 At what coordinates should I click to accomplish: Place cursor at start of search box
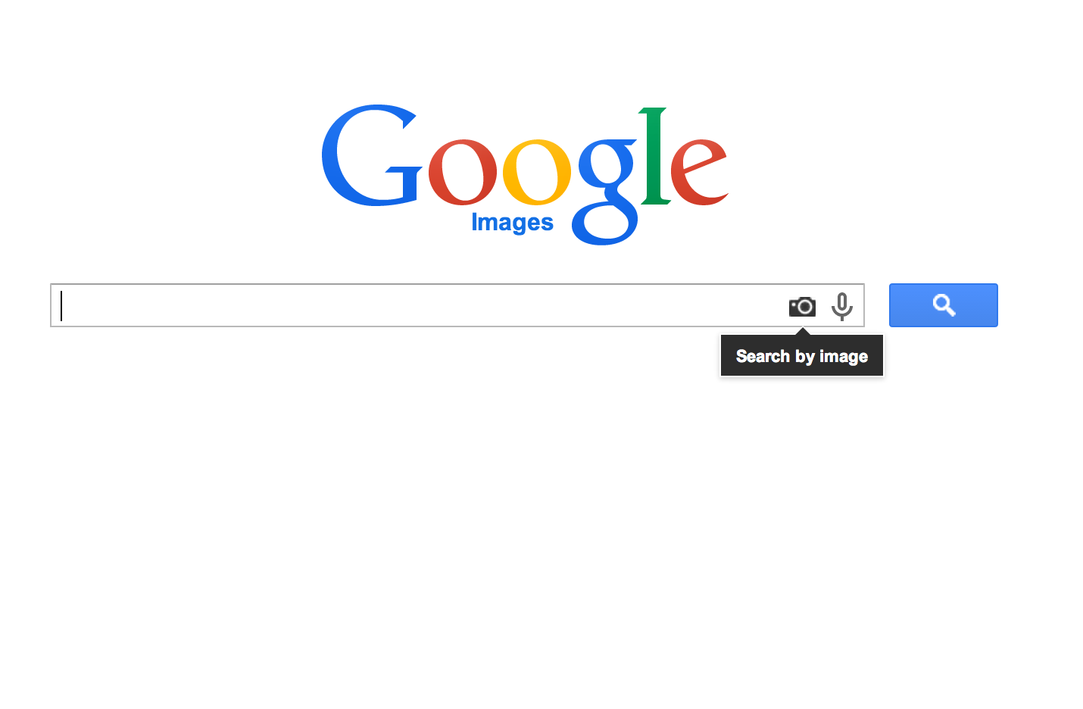tap(62, 305)
